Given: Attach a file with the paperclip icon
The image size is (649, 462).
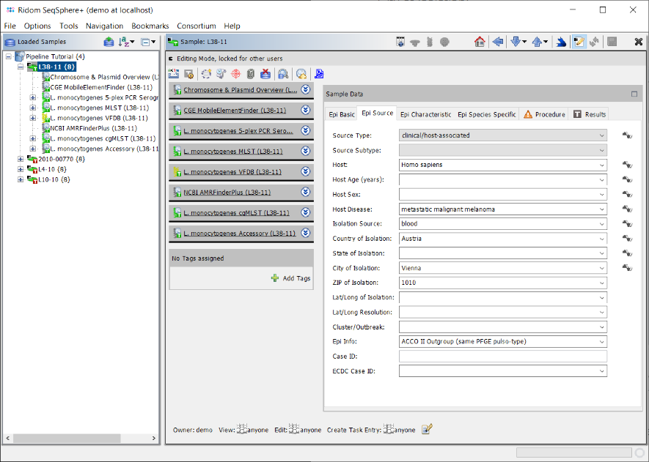Looking at the screenshot, I should [x=251, y=73].
